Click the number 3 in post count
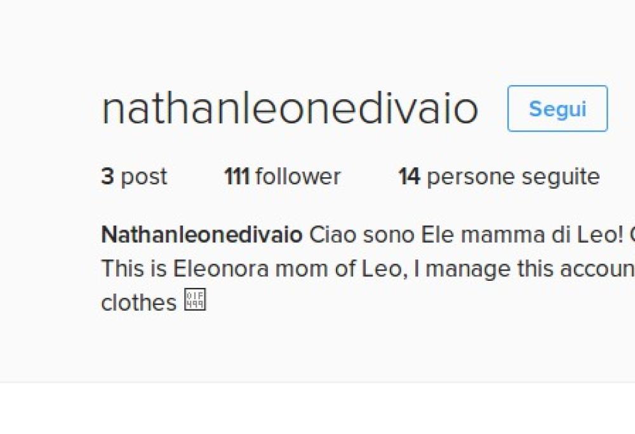The height and width of the screenshot is (434, 635). [107, 176]
